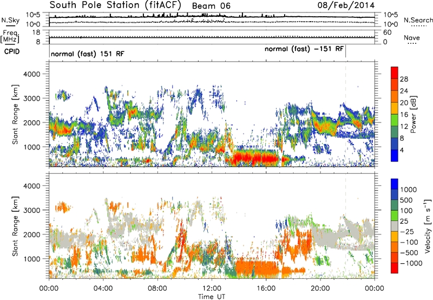
Task: Click the red swatch of Power colorbar
Action: (x=395, y=73)
